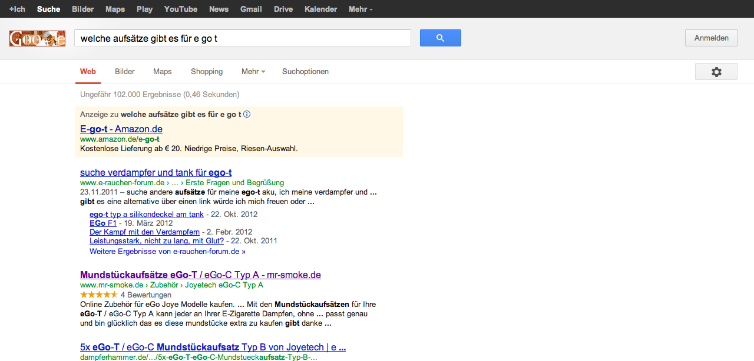Click the Anmelden sign-in button
This screenshot has width=754, height=361.
pyautogui.click(x=711, y=38)
